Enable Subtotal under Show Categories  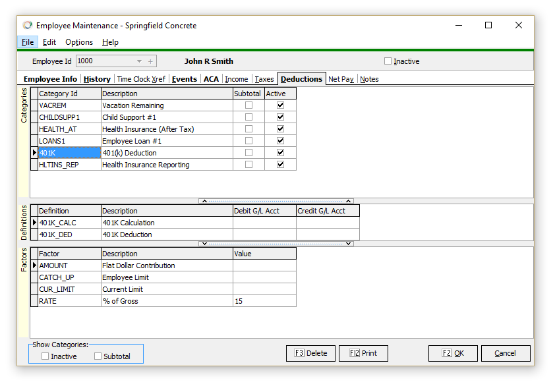pyautogui.click(x=98, y=356)
